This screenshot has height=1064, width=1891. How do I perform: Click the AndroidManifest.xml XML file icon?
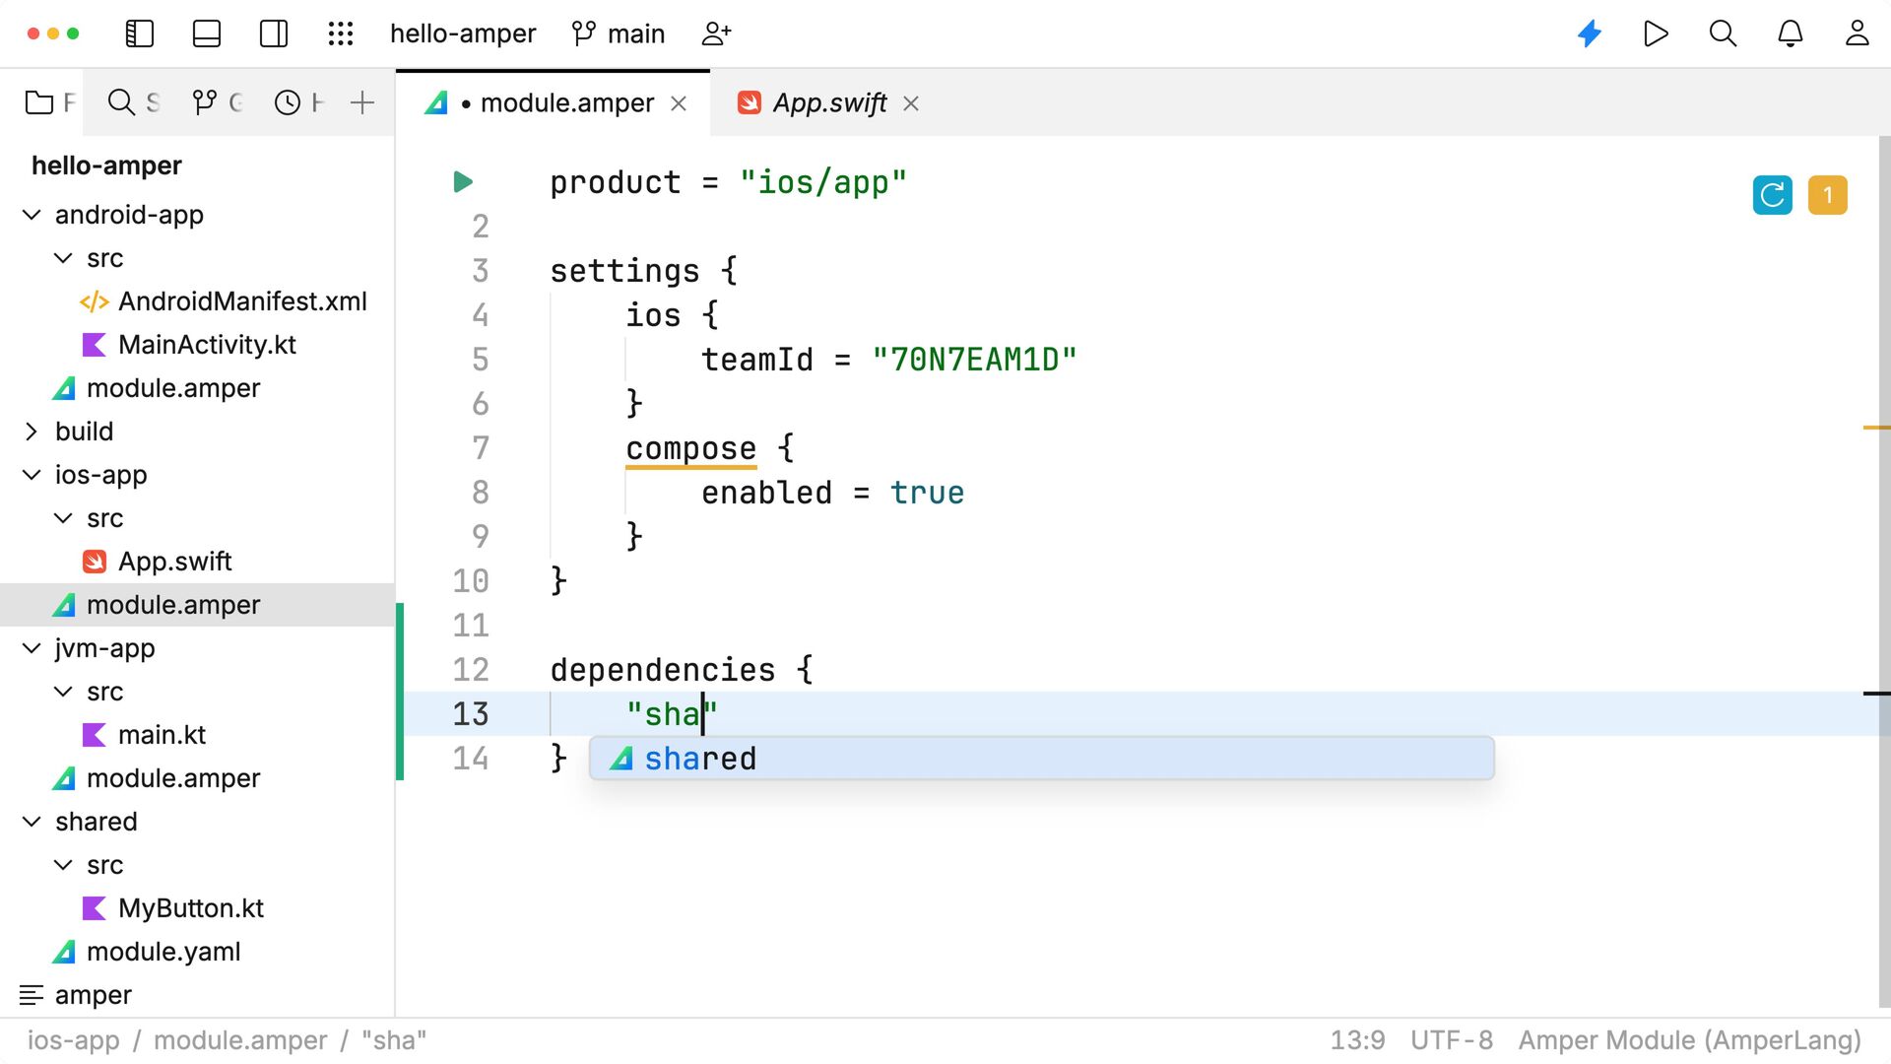pyautogui.click(x=94, y=301)
